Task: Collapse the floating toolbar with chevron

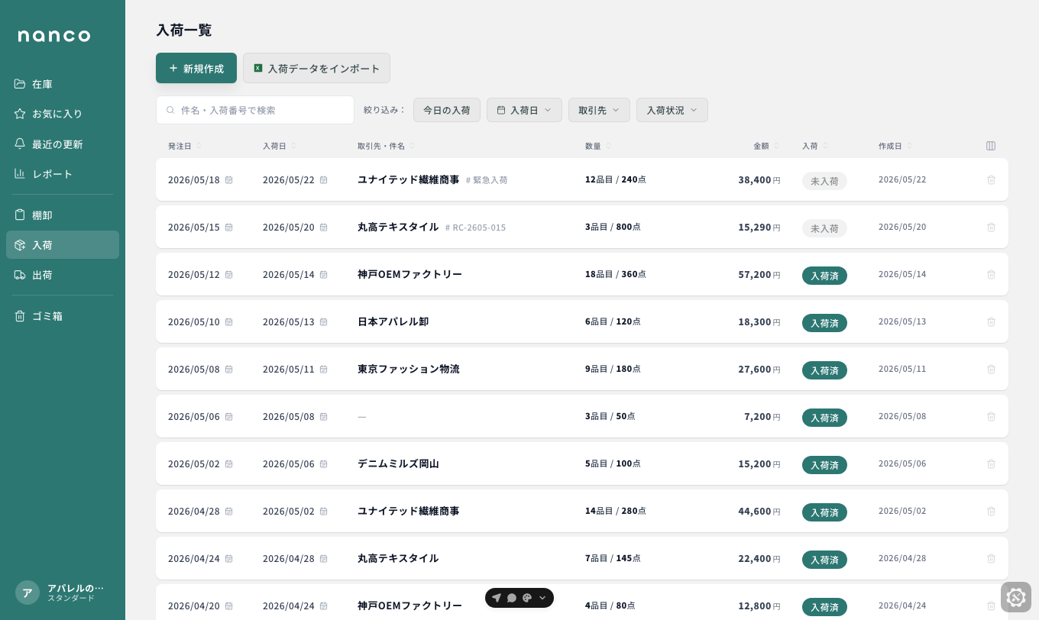Action: pos(542,598)
